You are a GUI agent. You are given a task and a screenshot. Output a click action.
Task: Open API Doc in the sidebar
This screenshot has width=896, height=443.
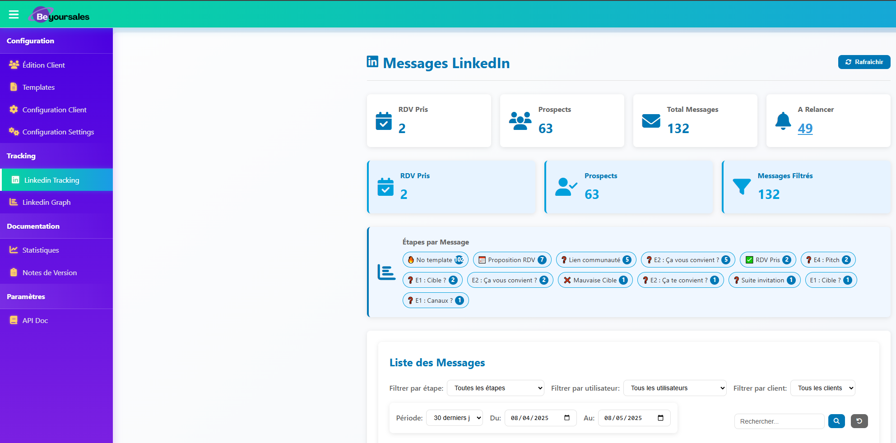pos(35,320)
